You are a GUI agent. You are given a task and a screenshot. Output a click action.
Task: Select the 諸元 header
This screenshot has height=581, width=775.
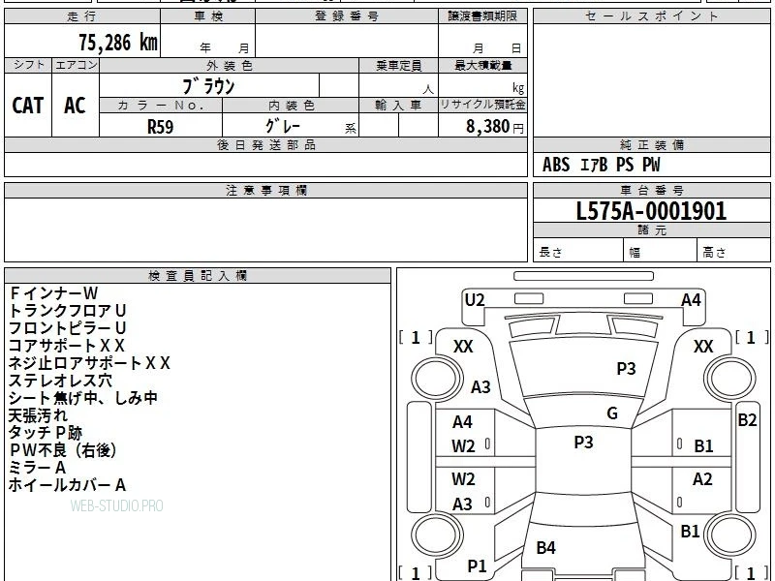tap(651, 230)
